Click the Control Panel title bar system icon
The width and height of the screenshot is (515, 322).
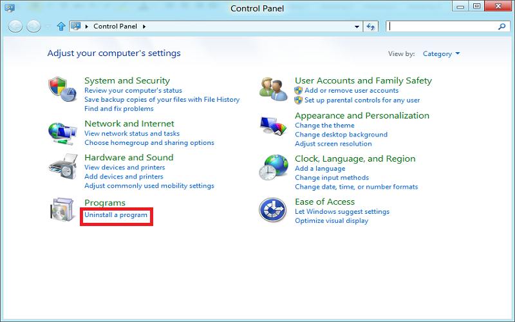pyautogui.click(x=10, y=8)
